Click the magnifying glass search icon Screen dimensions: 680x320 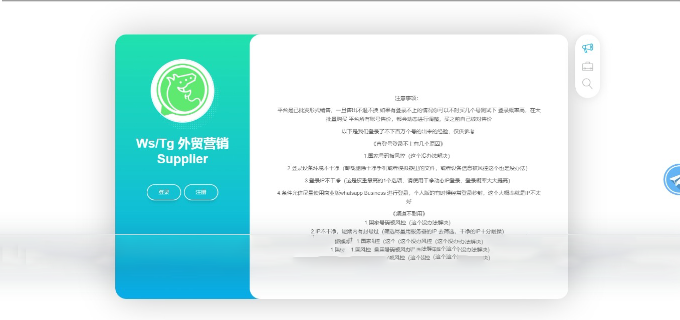tap(587, 84)
